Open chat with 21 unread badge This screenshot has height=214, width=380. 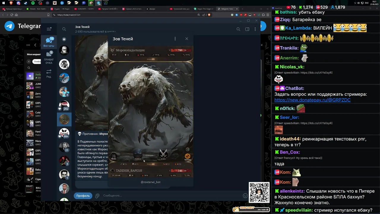click(64, 147)
